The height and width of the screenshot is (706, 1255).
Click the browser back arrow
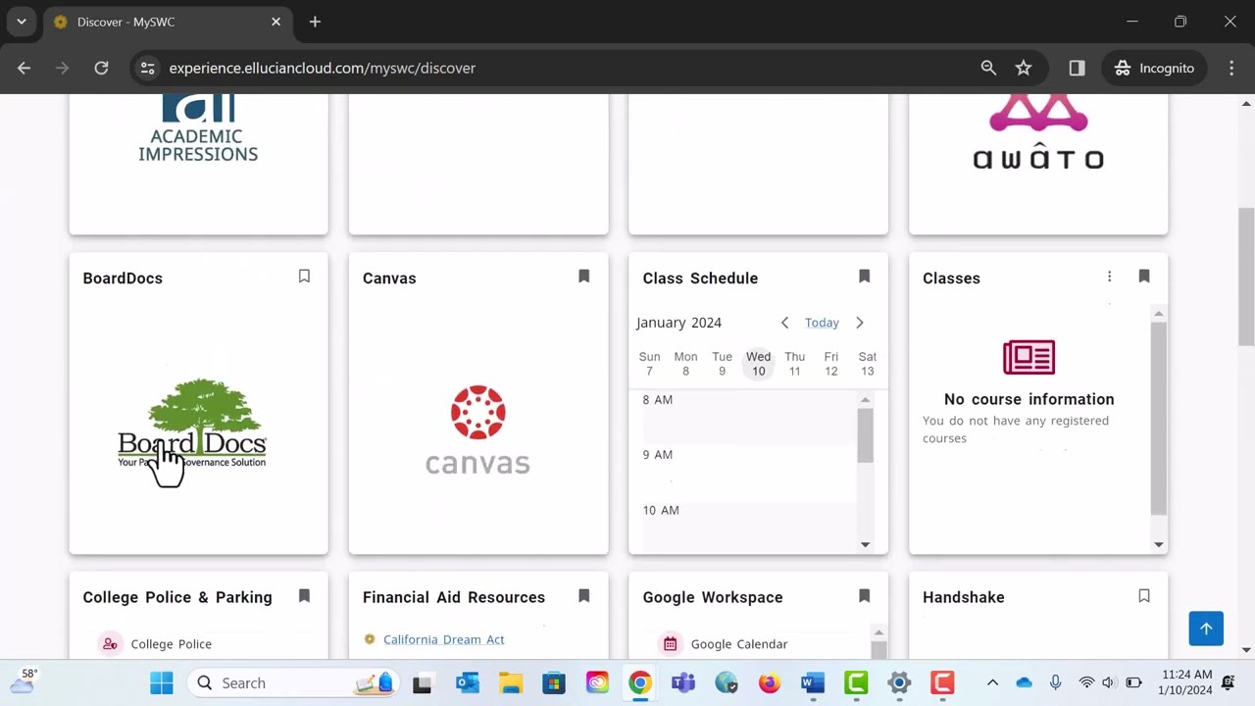[x=24, y=68]
